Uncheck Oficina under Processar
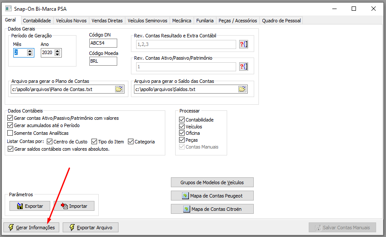The height and width of the screenshot is (237, 386). [x=182, y=133]
